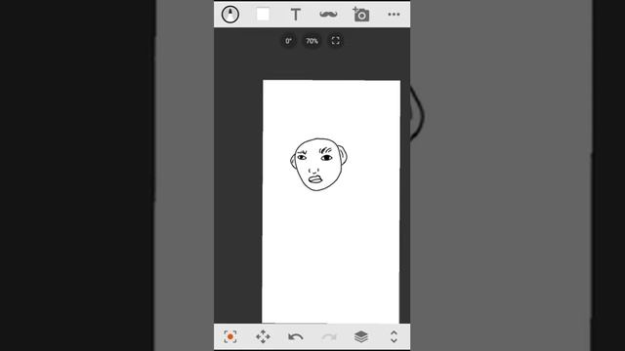Open the mustache stamps tool

point(328,15)
